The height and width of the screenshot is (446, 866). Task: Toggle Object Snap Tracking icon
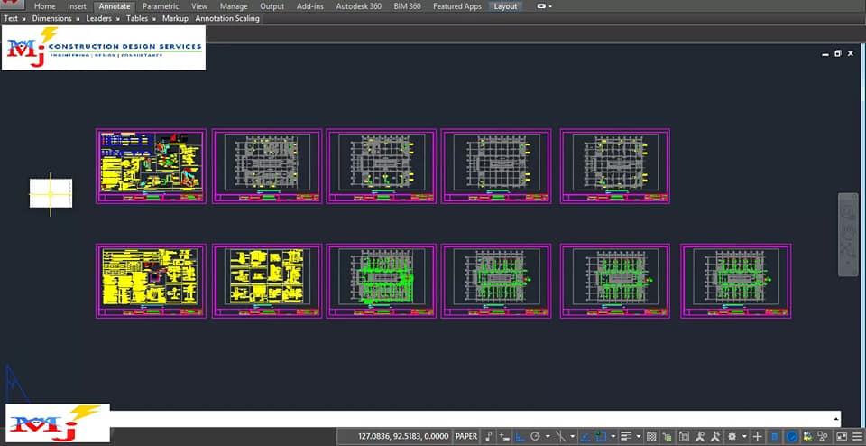[x=585, y=436]
